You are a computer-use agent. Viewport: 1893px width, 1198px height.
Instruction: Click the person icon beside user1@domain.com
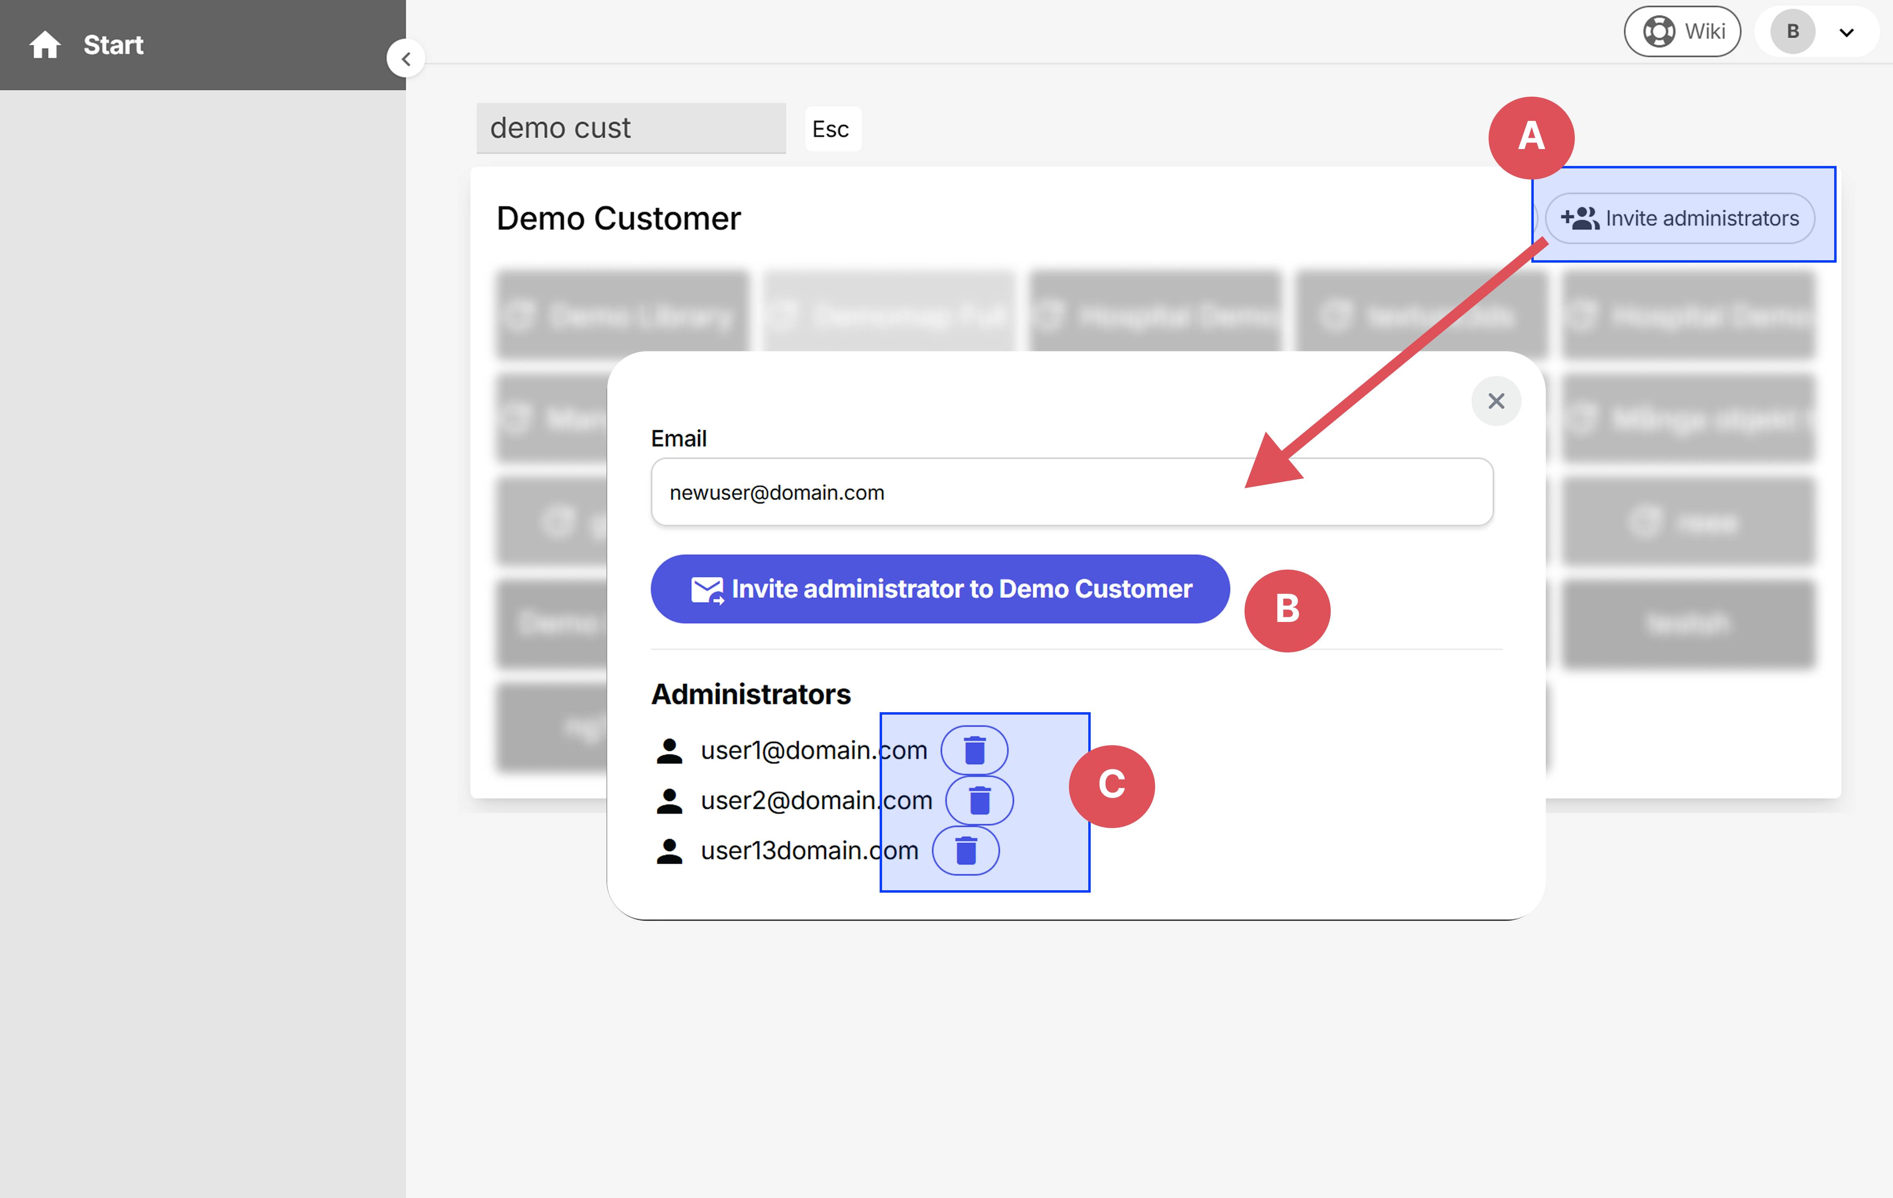669,751
